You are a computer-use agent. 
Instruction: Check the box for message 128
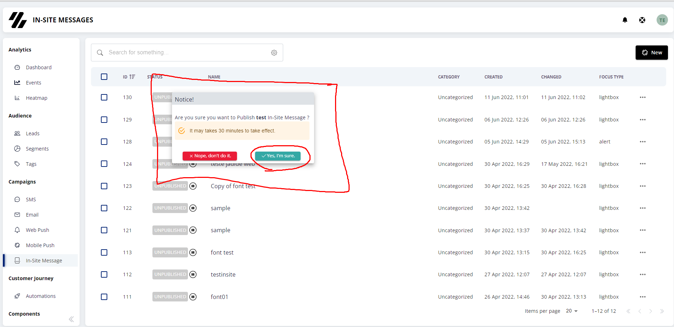pyautogui.click(x=104, y=142)
